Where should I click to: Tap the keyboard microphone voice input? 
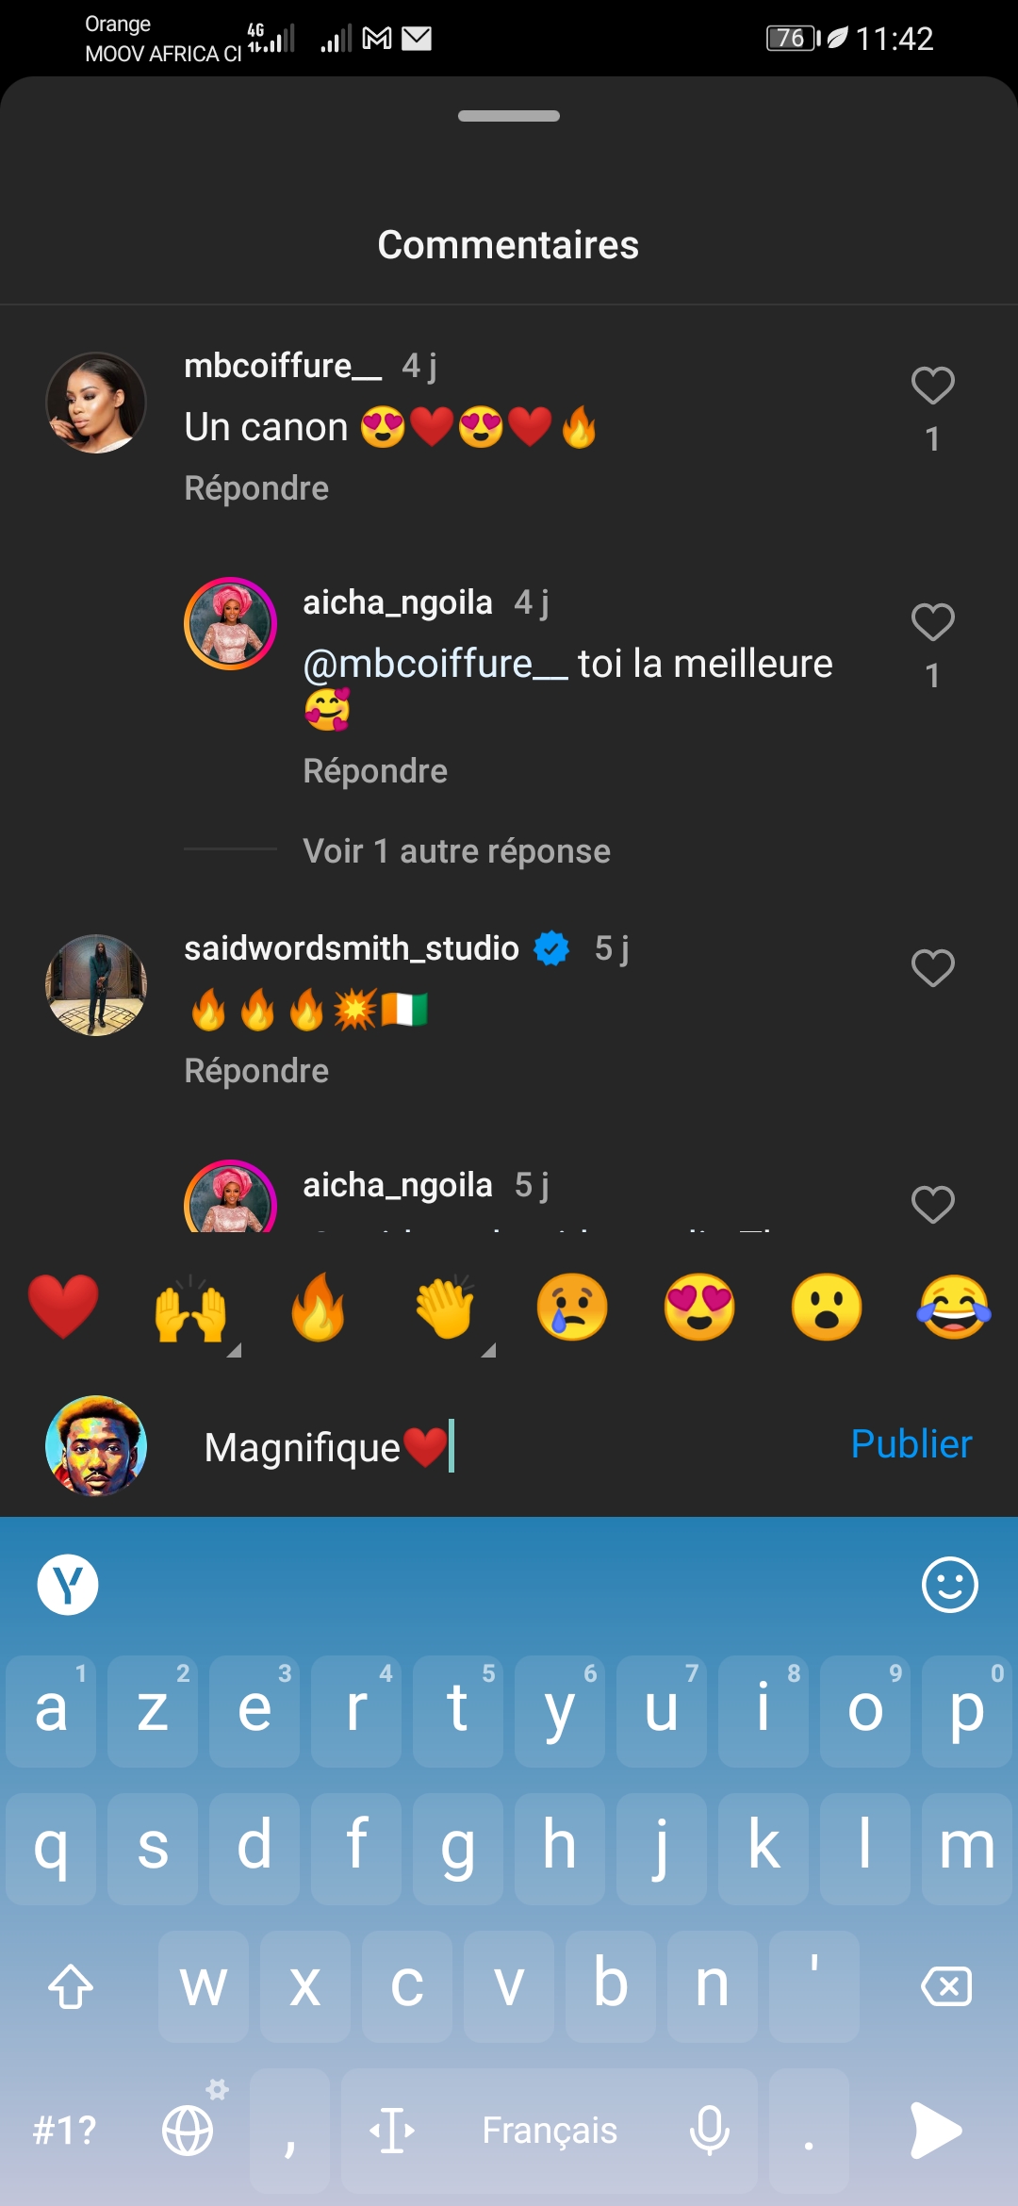click(x=709, y=2130)
